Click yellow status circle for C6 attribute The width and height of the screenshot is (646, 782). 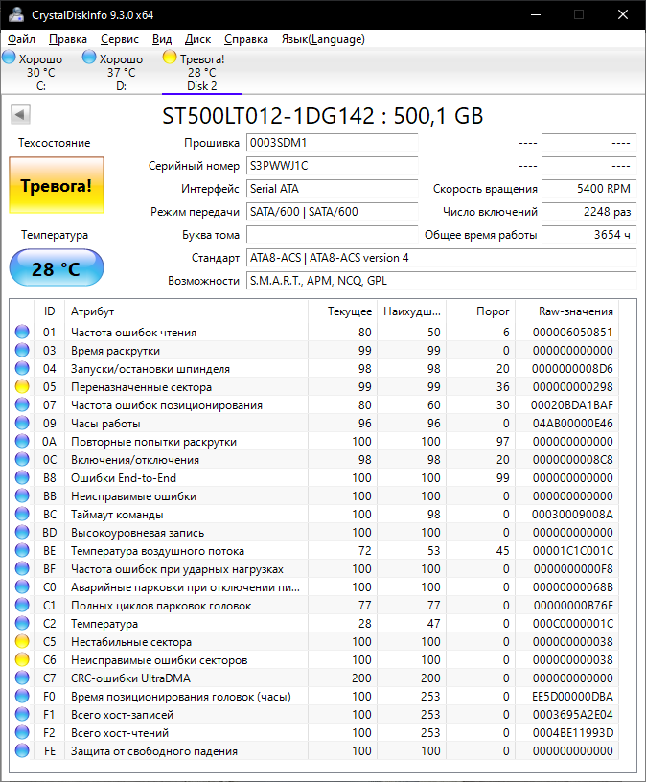tap(22, 659)
